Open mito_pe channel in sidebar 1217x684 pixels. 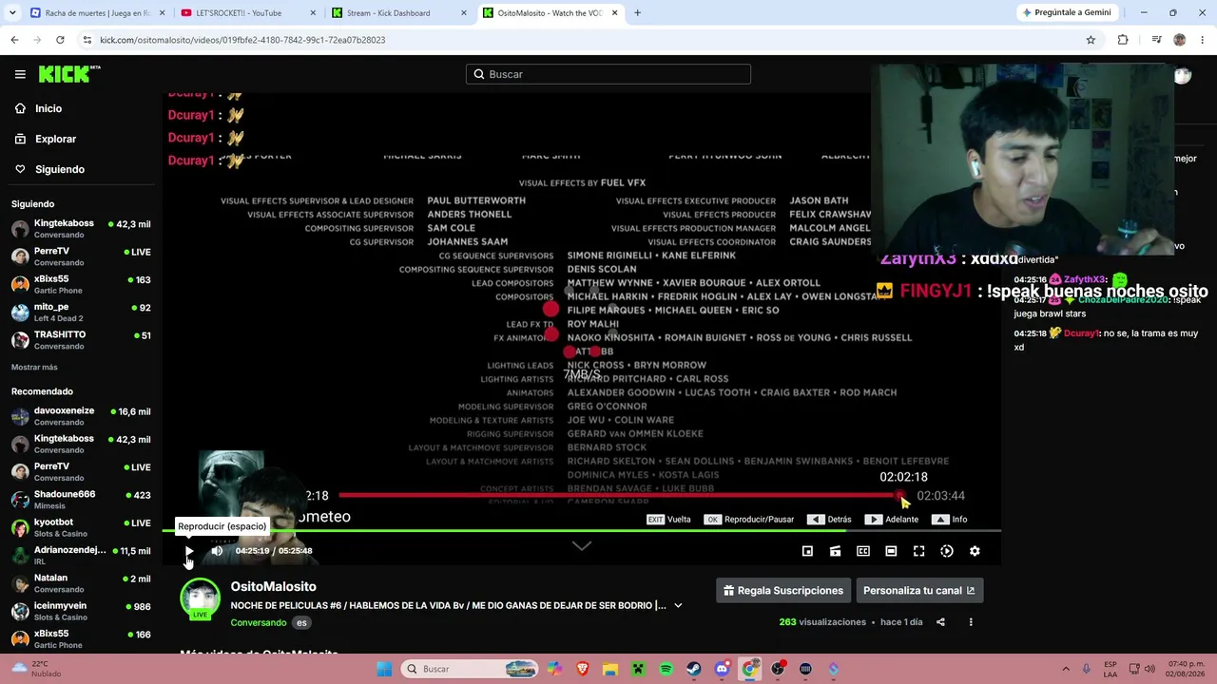pos(81,313)
